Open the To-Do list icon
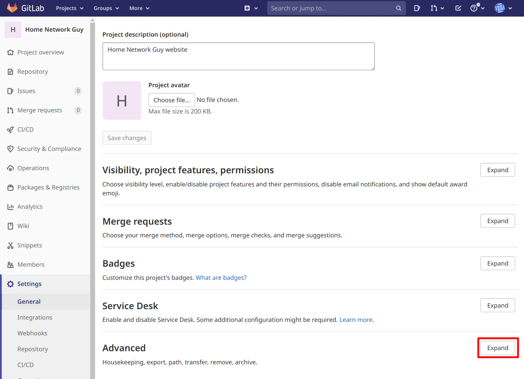524x379 pixels. [458, 8]
